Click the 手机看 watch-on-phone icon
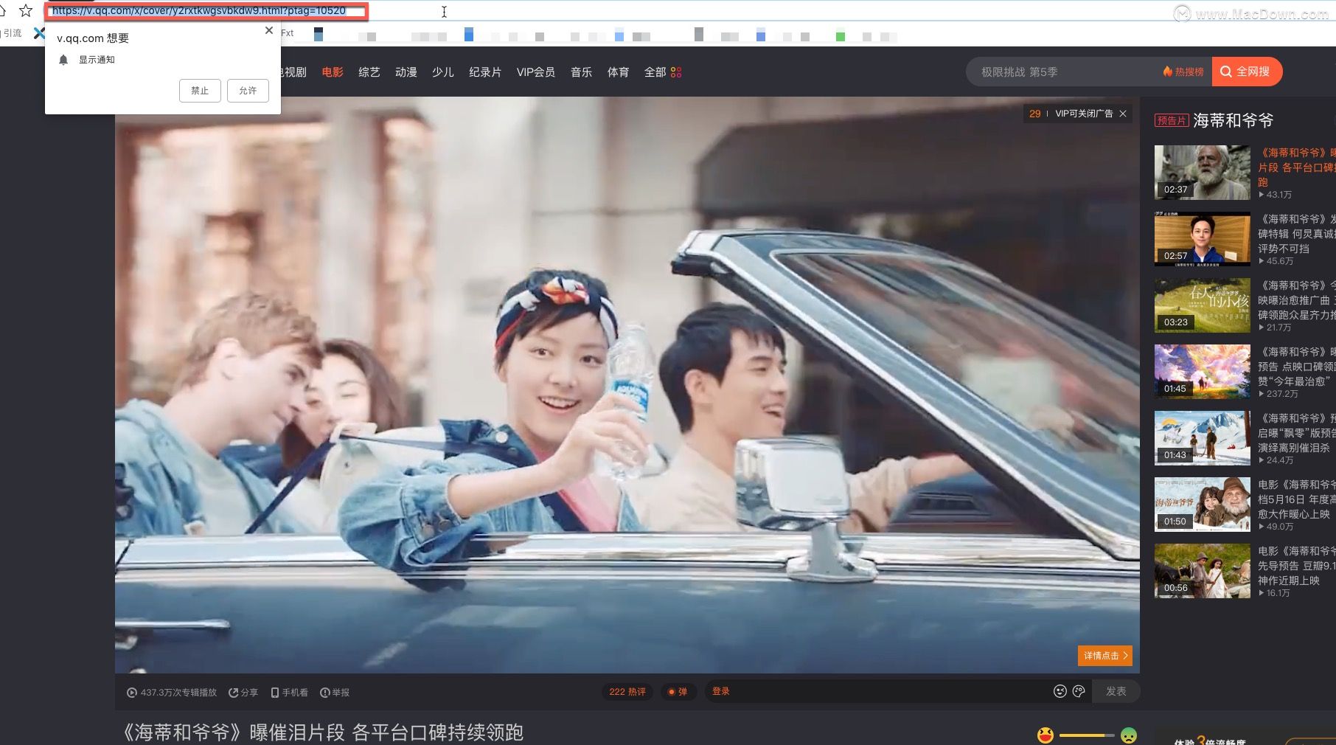1336x745 pixels. [x=275, y=693]
